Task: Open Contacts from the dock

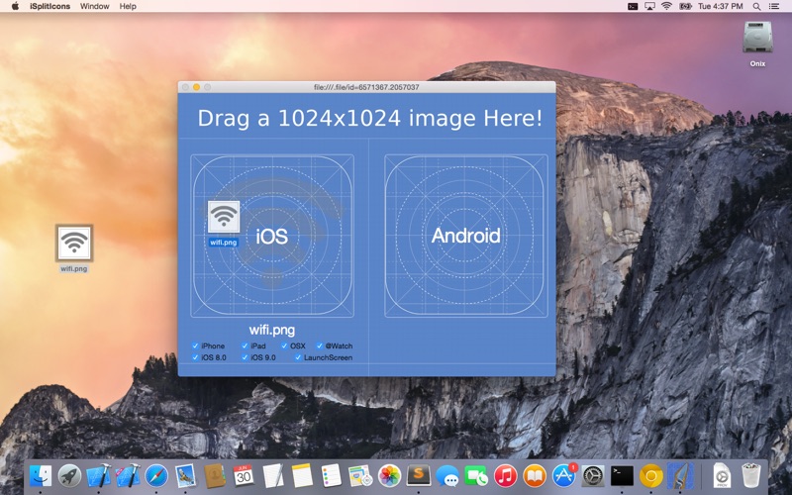Action: click(x=215, y=476)
